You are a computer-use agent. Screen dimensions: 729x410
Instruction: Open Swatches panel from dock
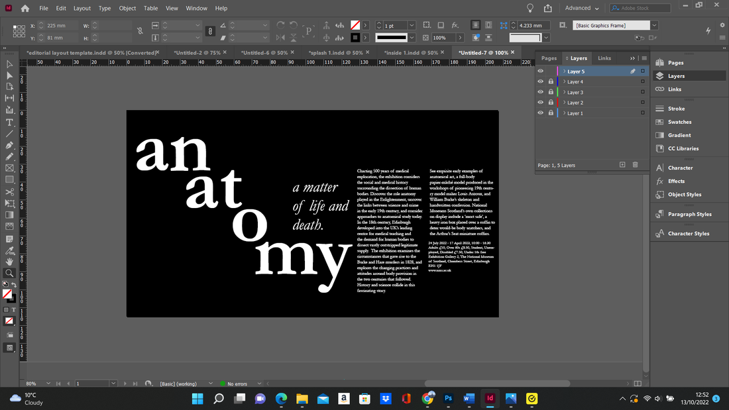(679, 122)
